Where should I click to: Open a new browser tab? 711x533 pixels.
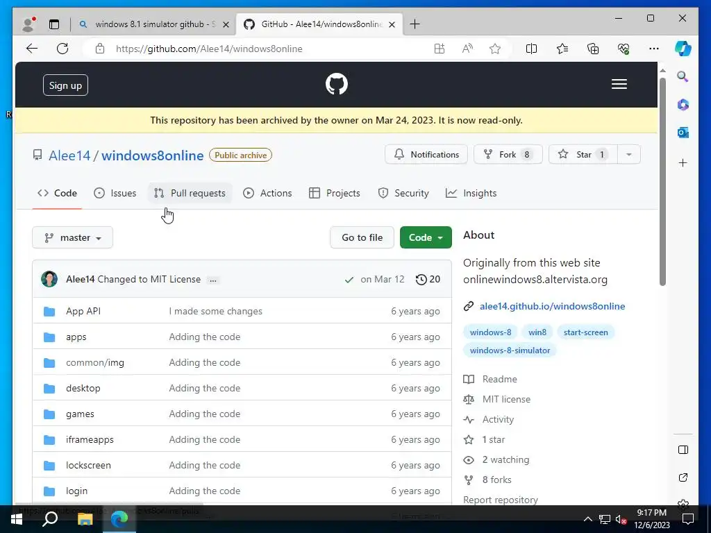(415, 24)
